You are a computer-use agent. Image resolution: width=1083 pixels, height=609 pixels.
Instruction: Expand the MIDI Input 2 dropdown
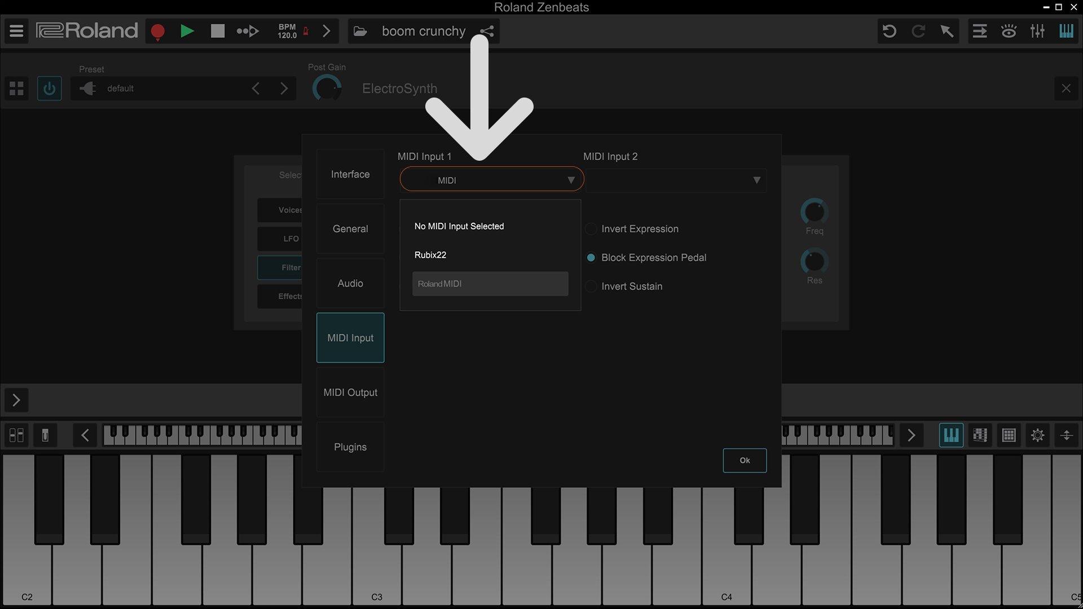(676, 180)
